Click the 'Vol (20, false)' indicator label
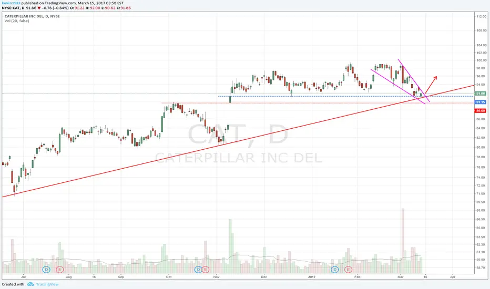 [x=17, y=21]
